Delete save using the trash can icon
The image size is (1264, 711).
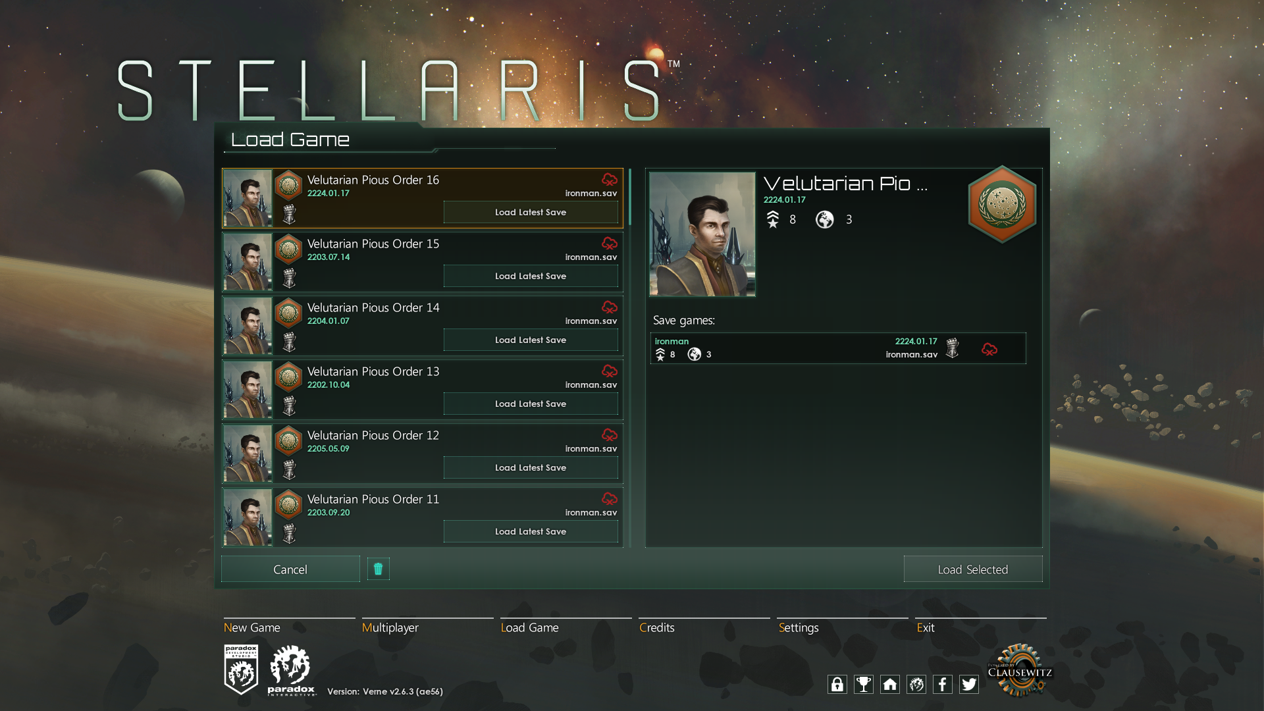[378, 569]
